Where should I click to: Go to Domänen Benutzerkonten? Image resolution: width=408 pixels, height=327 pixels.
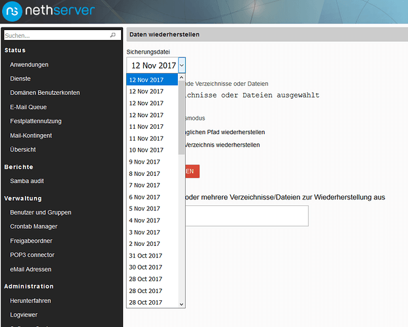coord(44,93)
